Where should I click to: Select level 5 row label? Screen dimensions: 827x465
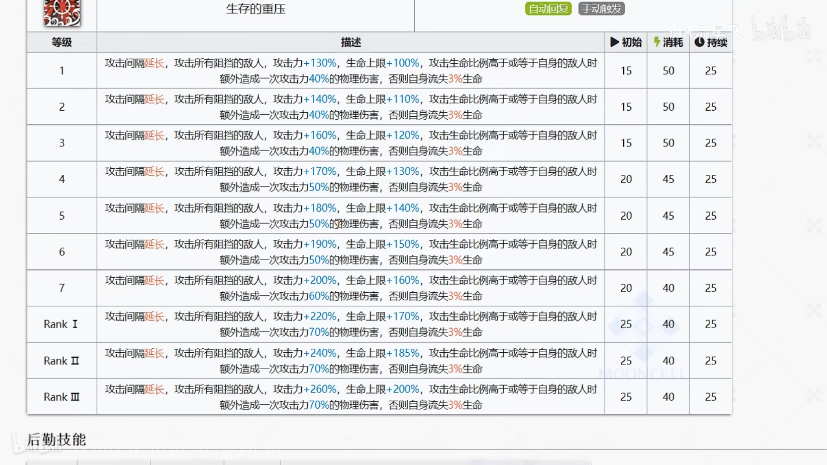pos(62,216)
